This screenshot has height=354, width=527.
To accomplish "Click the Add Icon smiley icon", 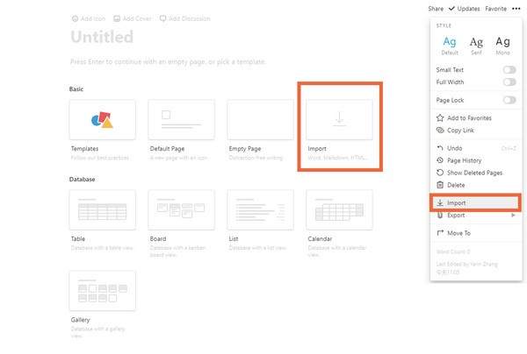I will click(x=75, y=18).
